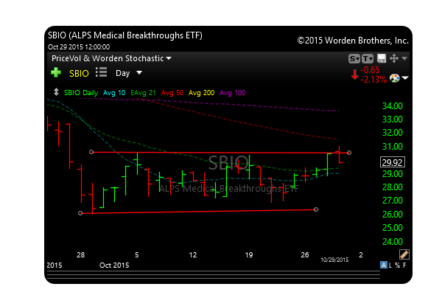Select lower trendline's left endpoint handle
The width and height of the screenshot is (442, 295).
80,213
